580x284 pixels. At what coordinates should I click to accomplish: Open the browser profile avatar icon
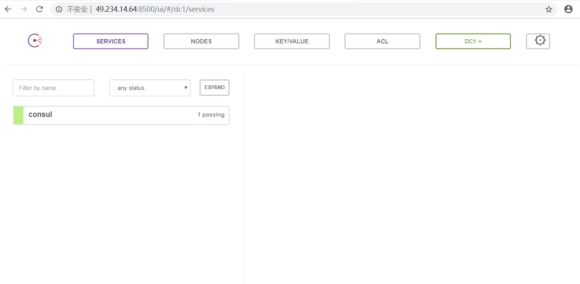click(x=568, y=9)
